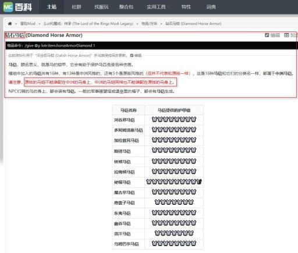Click the 马铠提供的护甲值 table header
The width and height of the screenshot is (298, 253).
[x=174, y=110]
